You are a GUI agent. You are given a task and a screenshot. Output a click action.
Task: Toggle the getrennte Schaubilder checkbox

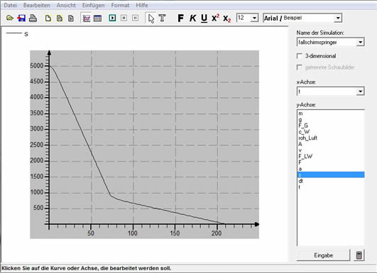click(x=300, y=67)
